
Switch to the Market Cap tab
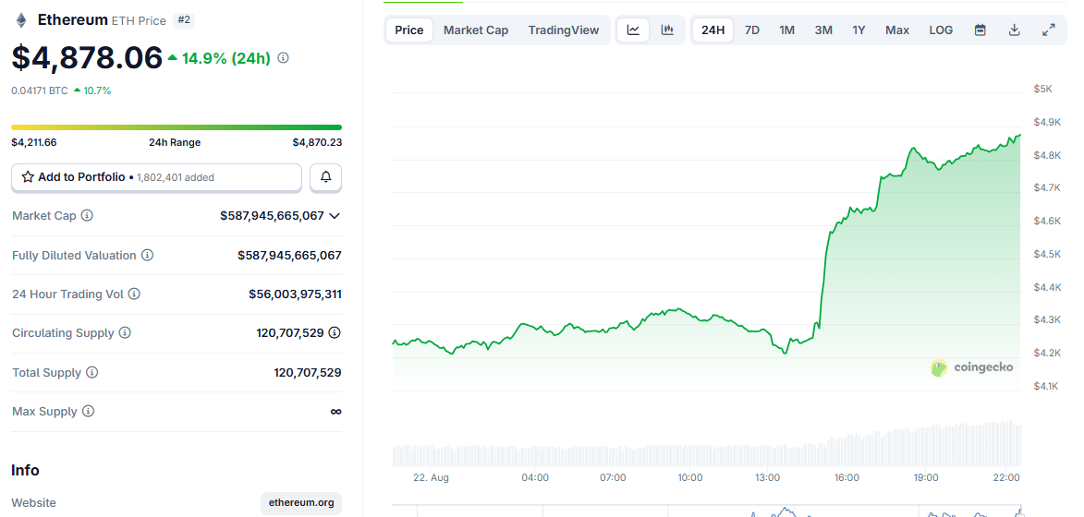[x=475, y=30]
